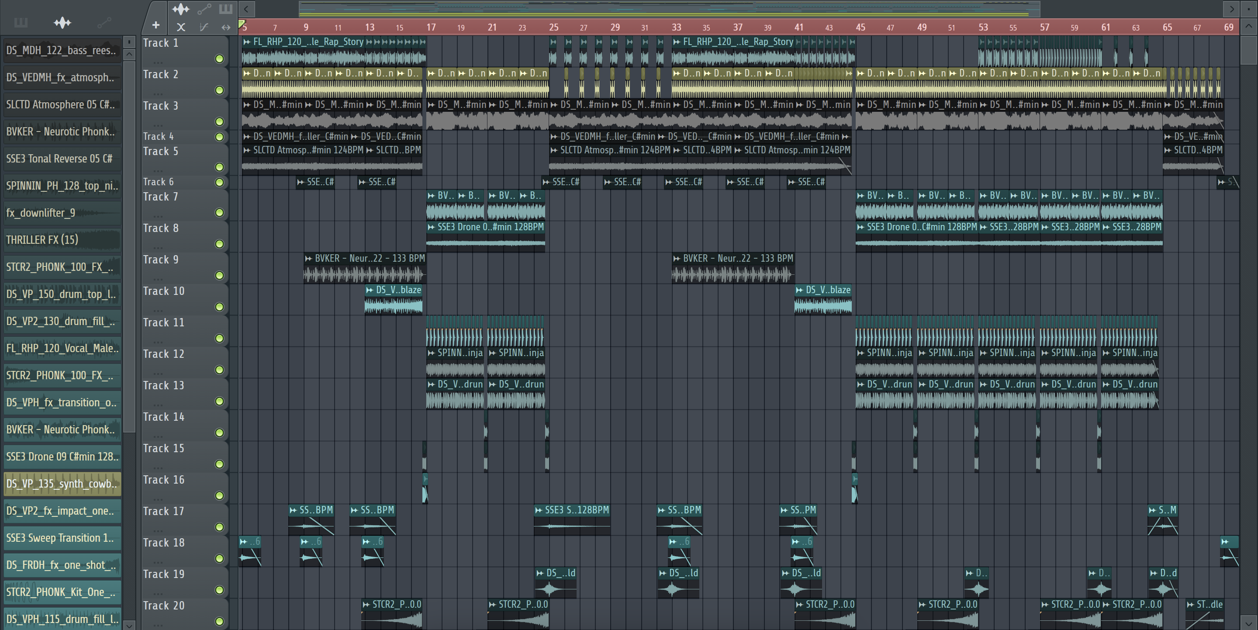This screenshot has height=630, width=1258.
Task: Open clip menu of SSE3 Drone clip at bar 17
Action: (x=431, y=227)
